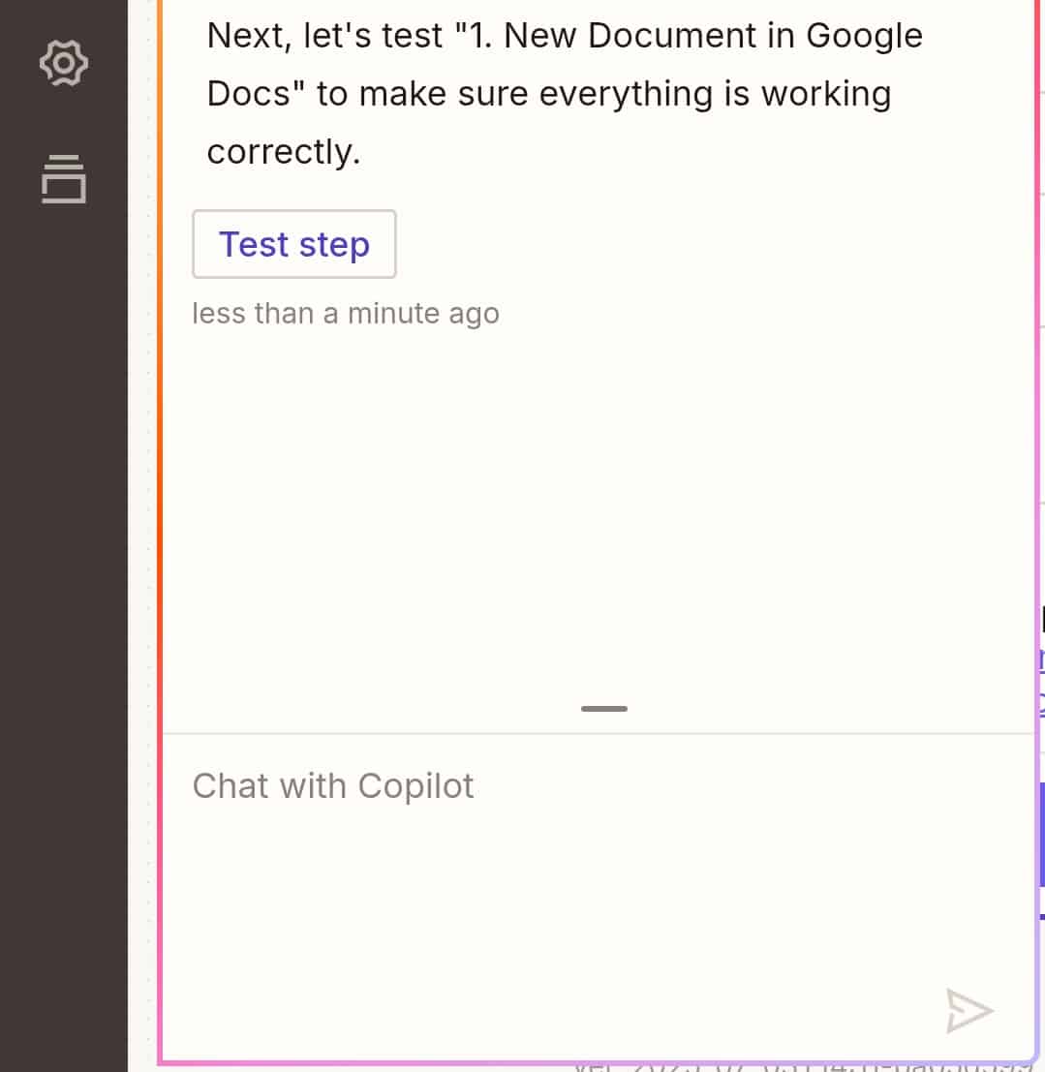Grab the Copilot panel resize handle bar
The height and width of the screenshot is (1072, 1045).
(604, 708)
